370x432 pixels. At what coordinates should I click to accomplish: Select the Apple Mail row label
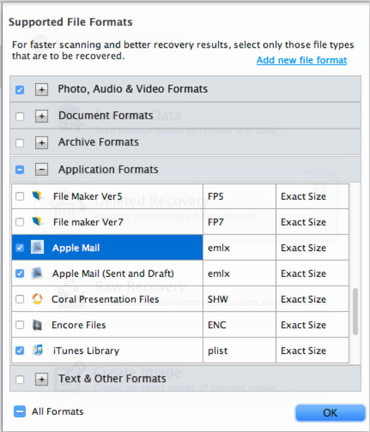(76, 248)
